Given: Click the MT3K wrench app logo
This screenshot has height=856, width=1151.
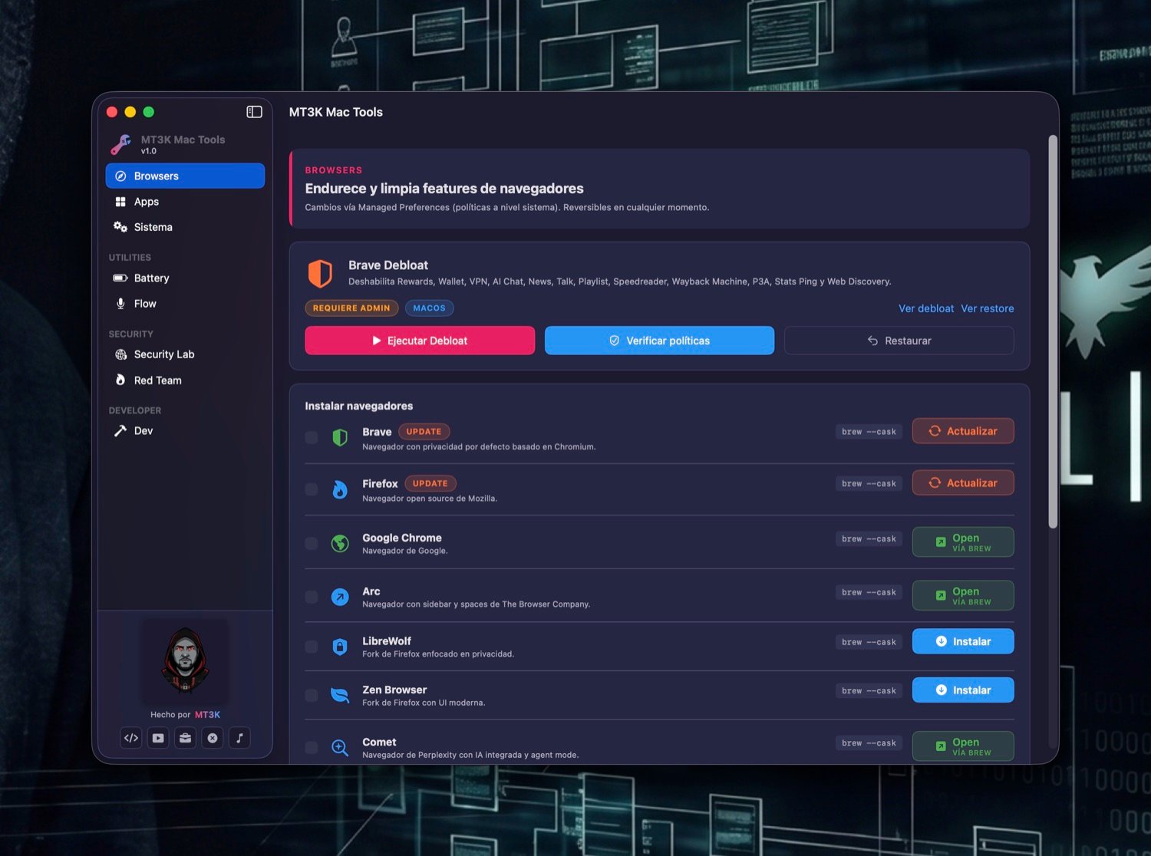Looking at the screenshot, I should [x=120, y=144].
